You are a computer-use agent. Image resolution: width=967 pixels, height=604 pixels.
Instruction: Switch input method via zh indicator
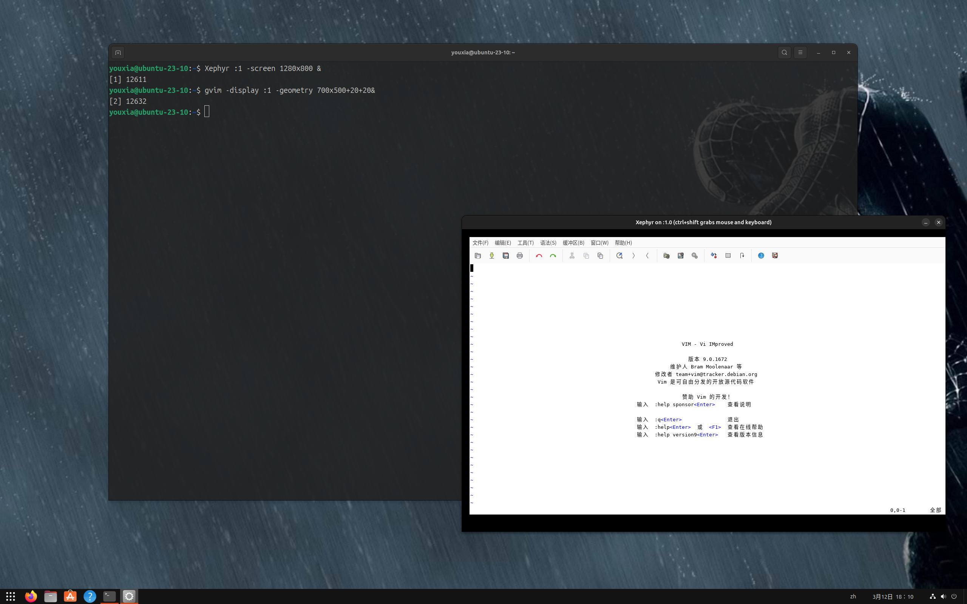pos(853,596)
